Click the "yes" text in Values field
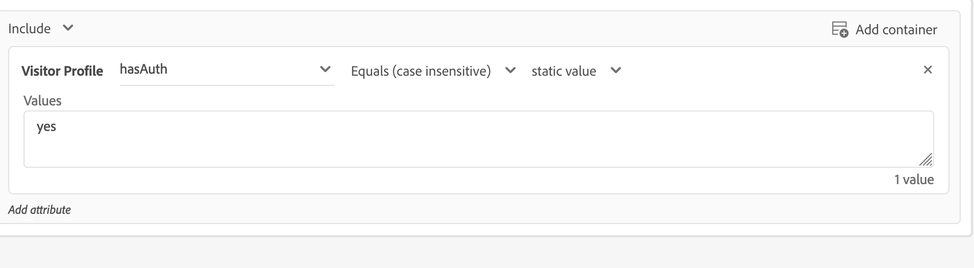 pos(47,127)
